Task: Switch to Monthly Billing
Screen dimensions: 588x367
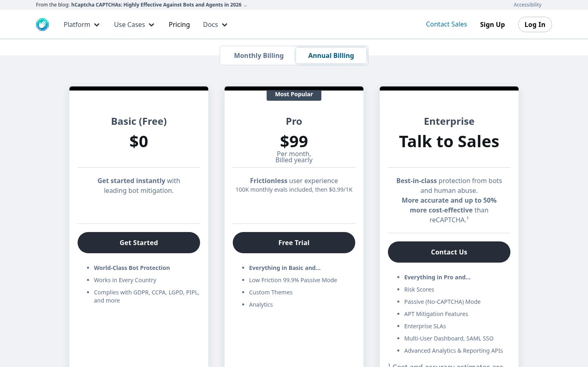Action: (258, 55)
